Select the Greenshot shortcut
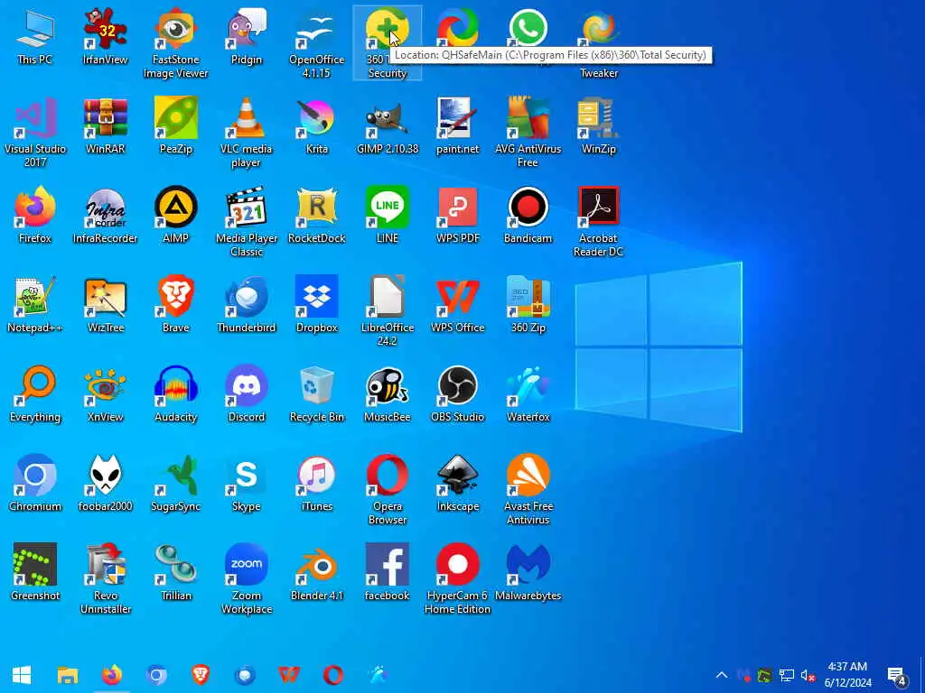925x693 pixels. [35, 573]
